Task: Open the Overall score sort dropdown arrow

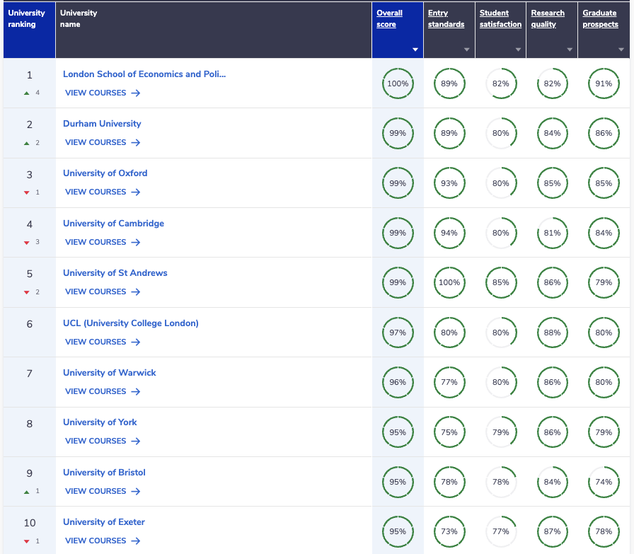Action: pos(415,50)
